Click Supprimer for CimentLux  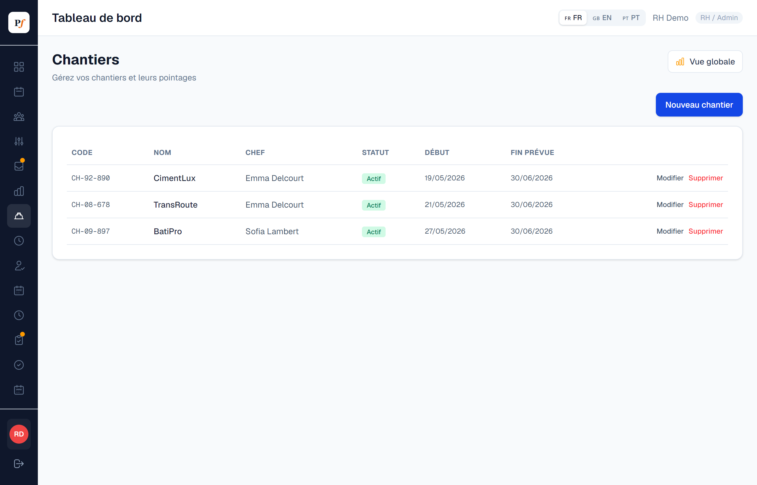tap(705, 178)
